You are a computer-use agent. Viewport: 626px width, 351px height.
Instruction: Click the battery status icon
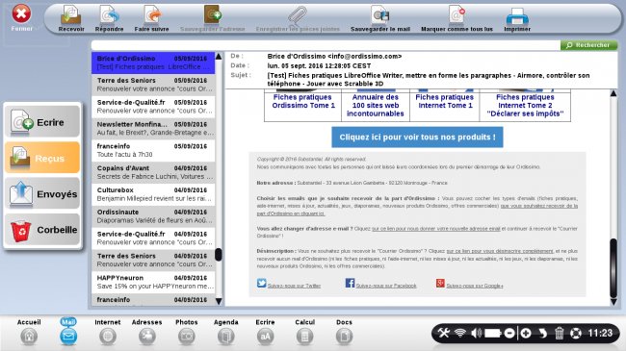point(493,333)
